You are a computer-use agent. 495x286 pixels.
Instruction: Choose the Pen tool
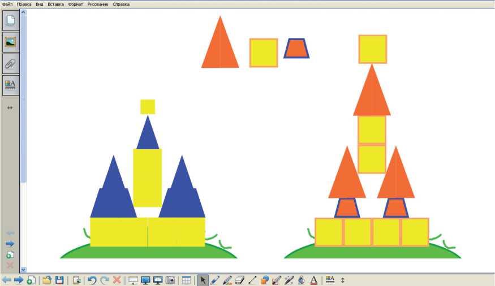214,280
